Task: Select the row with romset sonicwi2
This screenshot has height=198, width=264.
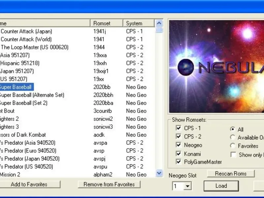Action: (77, 119)
